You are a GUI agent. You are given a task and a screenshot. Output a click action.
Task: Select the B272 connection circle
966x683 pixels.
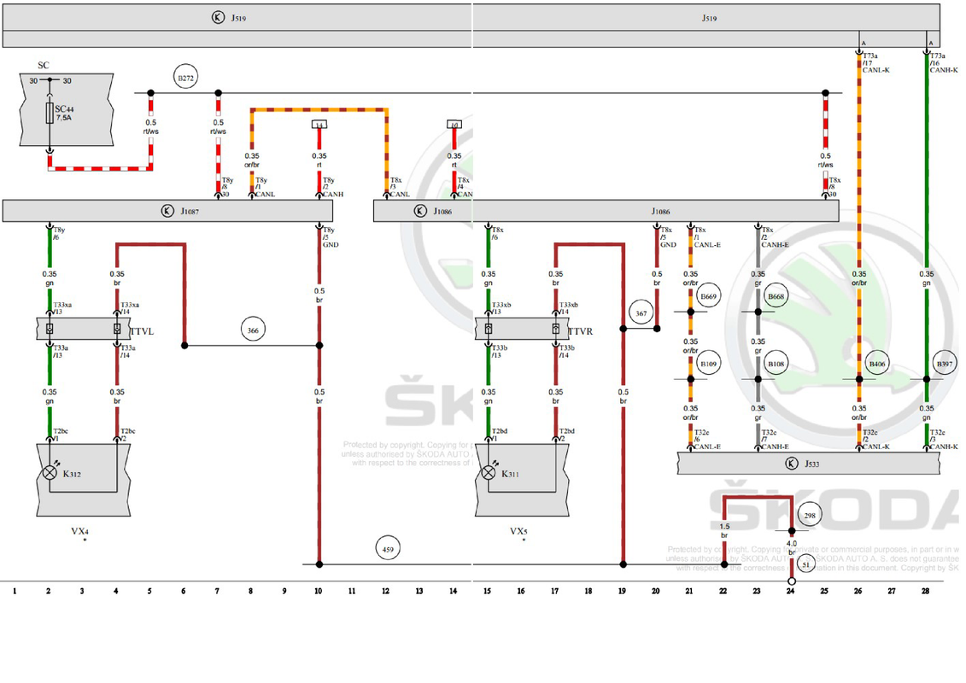point(185,78)
